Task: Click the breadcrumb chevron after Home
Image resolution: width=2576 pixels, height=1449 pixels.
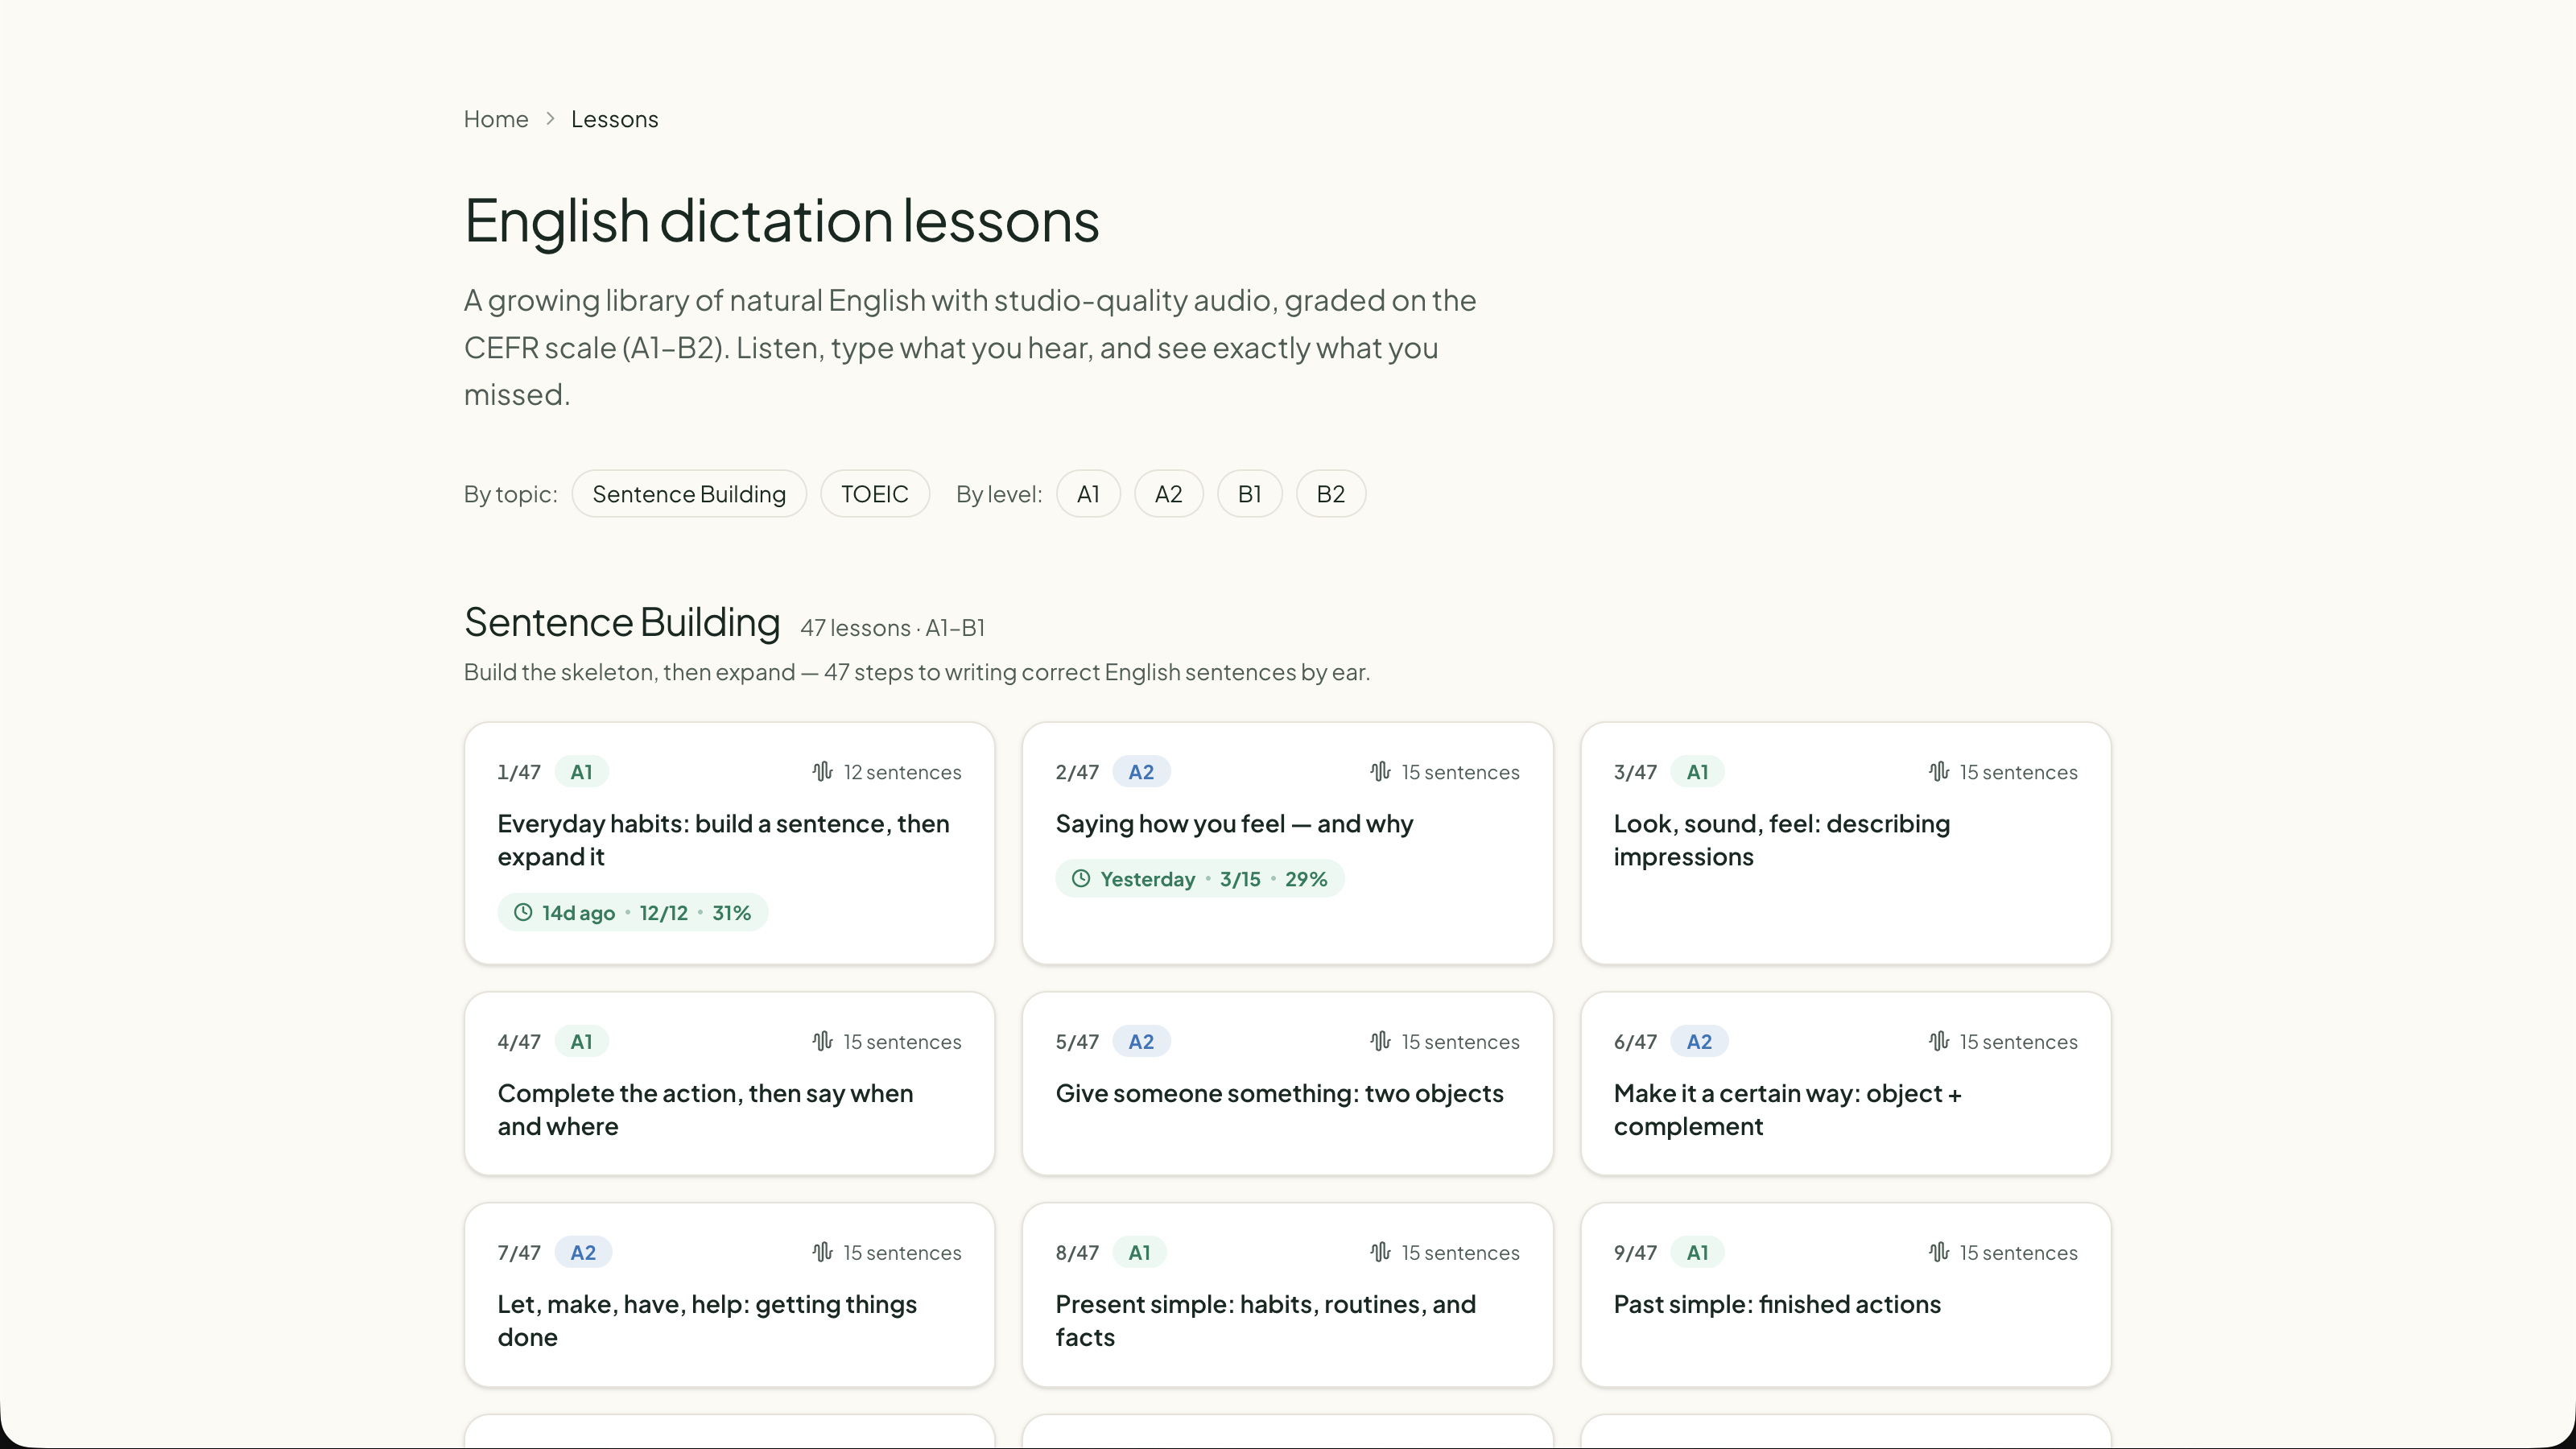Action: [x=550, y=119]
